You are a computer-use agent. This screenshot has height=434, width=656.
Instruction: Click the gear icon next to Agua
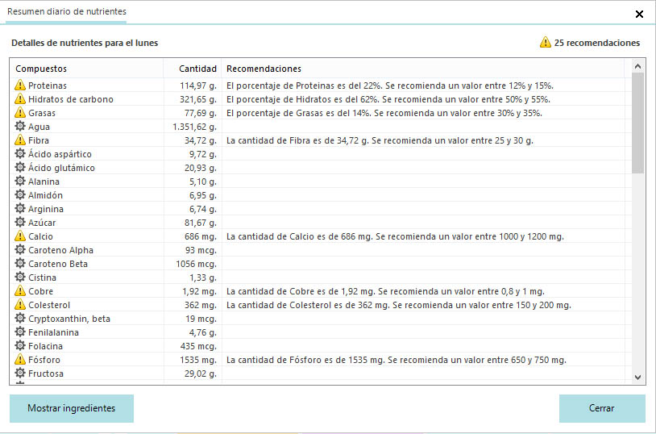pos(20,126)
